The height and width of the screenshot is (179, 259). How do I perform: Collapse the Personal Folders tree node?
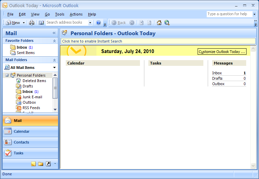click(x=7, y=75)
